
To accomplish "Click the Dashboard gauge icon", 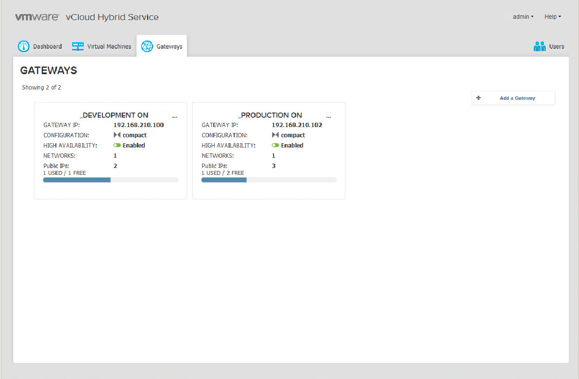I will (23, 46).
